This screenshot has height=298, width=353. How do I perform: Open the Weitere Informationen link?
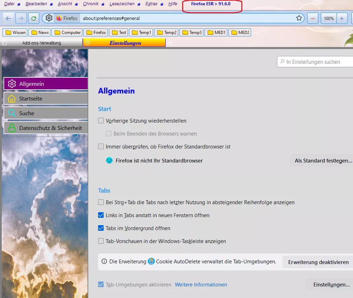pos(201,285)
